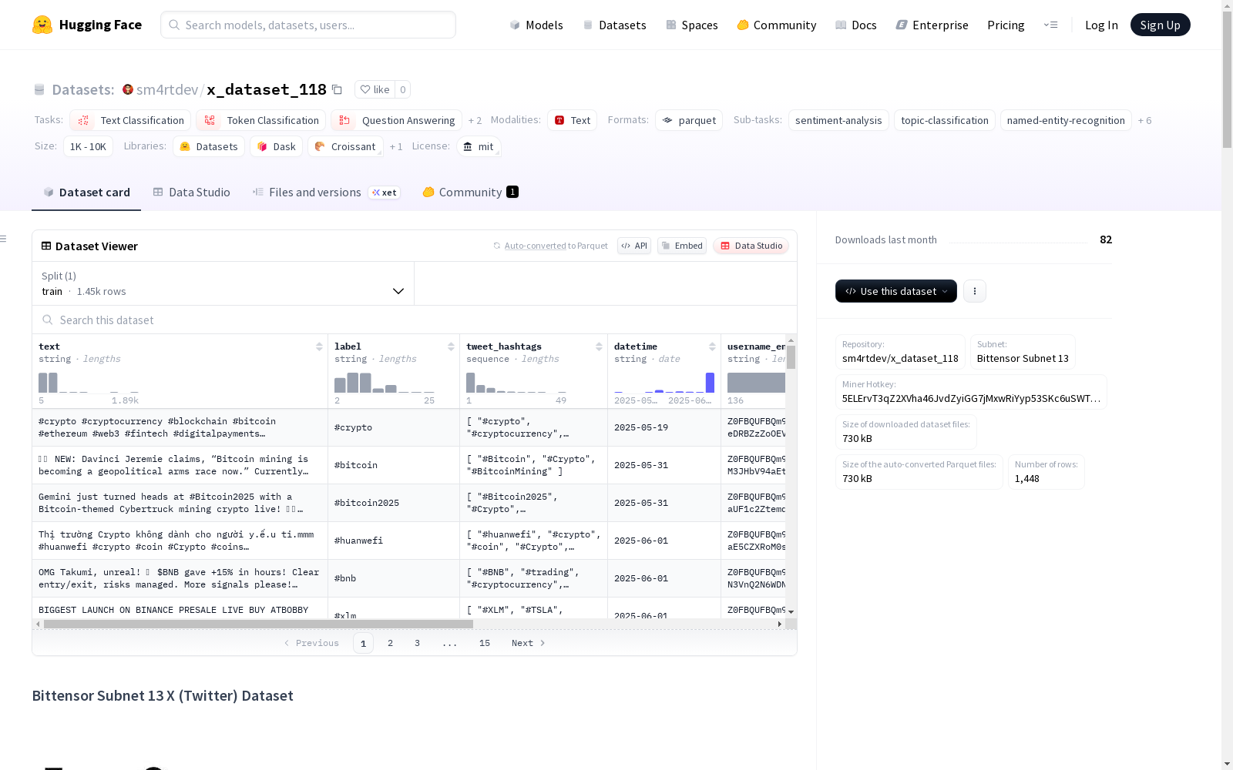
Task: Select the Text modality tag
Action: pyautogui.click(x=572, y=120)
